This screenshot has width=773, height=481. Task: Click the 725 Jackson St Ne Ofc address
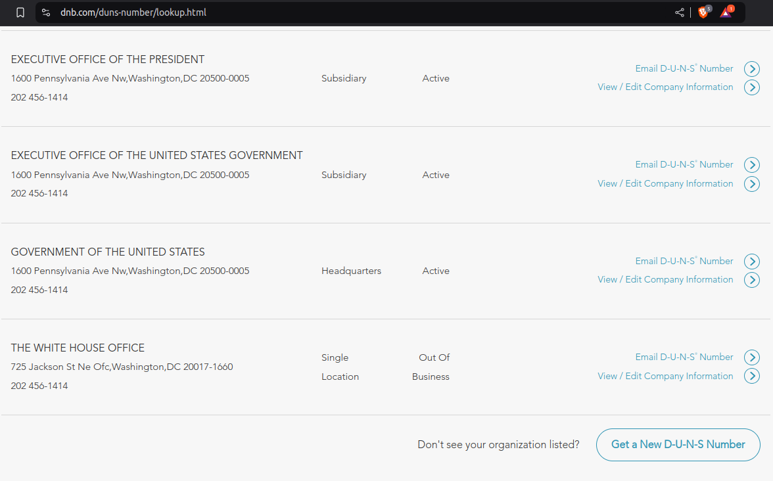click(122, 367)
